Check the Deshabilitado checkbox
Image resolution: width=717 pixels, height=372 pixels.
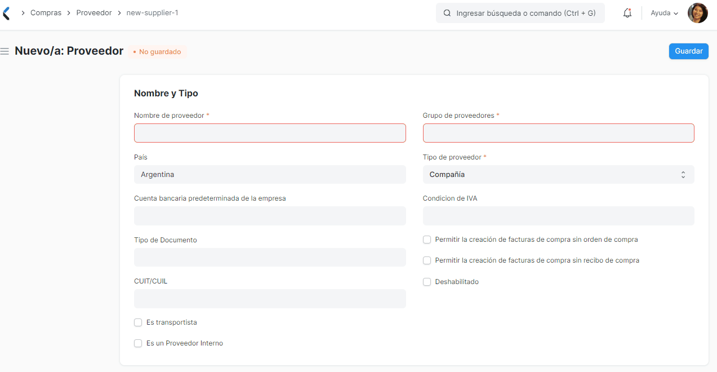pyautogui.click(x=427, y=282)
